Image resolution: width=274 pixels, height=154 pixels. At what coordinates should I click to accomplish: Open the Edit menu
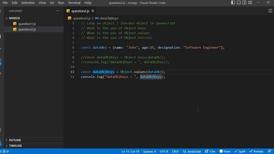(x=14, y=3)
